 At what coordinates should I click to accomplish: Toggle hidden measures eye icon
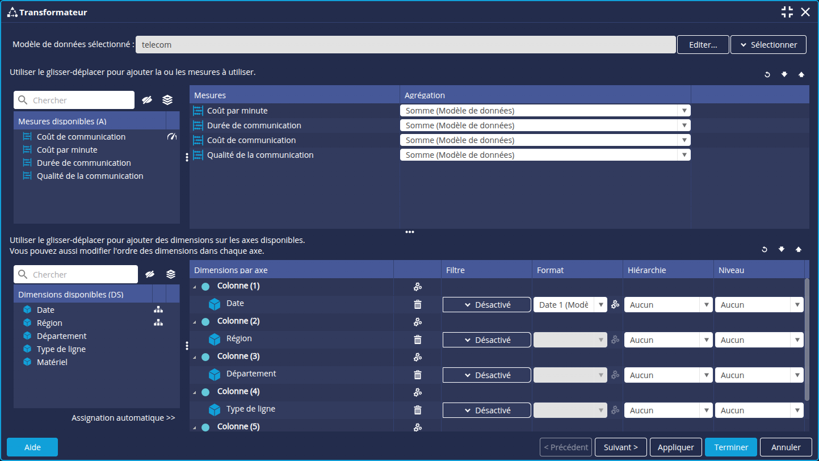pyautogui.click(x=147, y=100)
